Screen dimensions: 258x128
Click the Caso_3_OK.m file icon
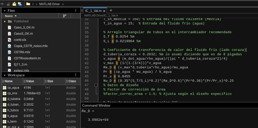pyautogui.click(x=10, y=27)
